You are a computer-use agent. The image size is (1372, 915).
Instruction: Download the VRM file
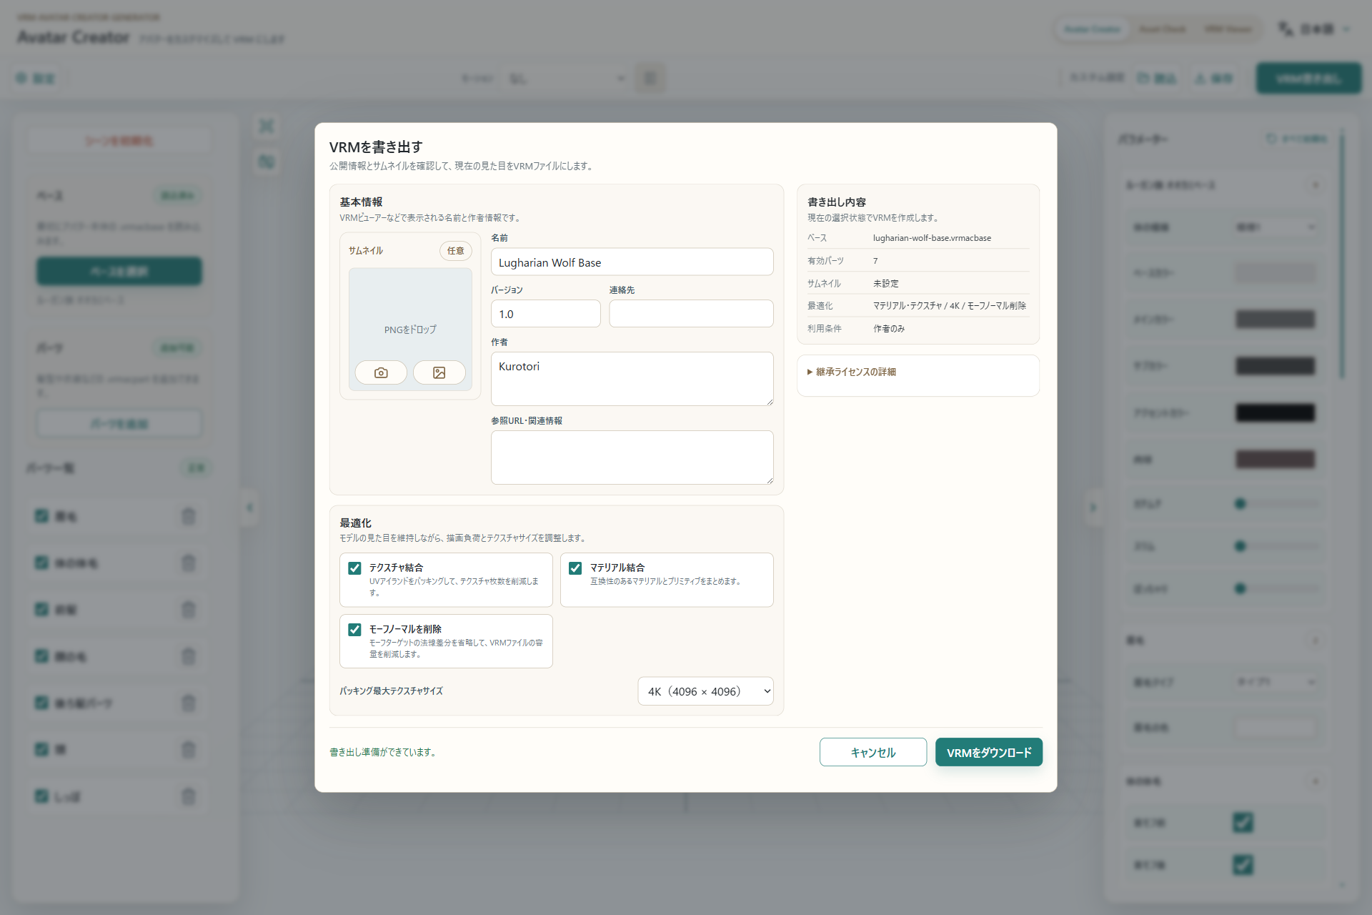point(989,752)
